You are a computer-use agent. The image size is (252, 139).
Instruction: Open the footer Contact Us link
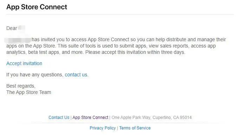tap(59, 118)
